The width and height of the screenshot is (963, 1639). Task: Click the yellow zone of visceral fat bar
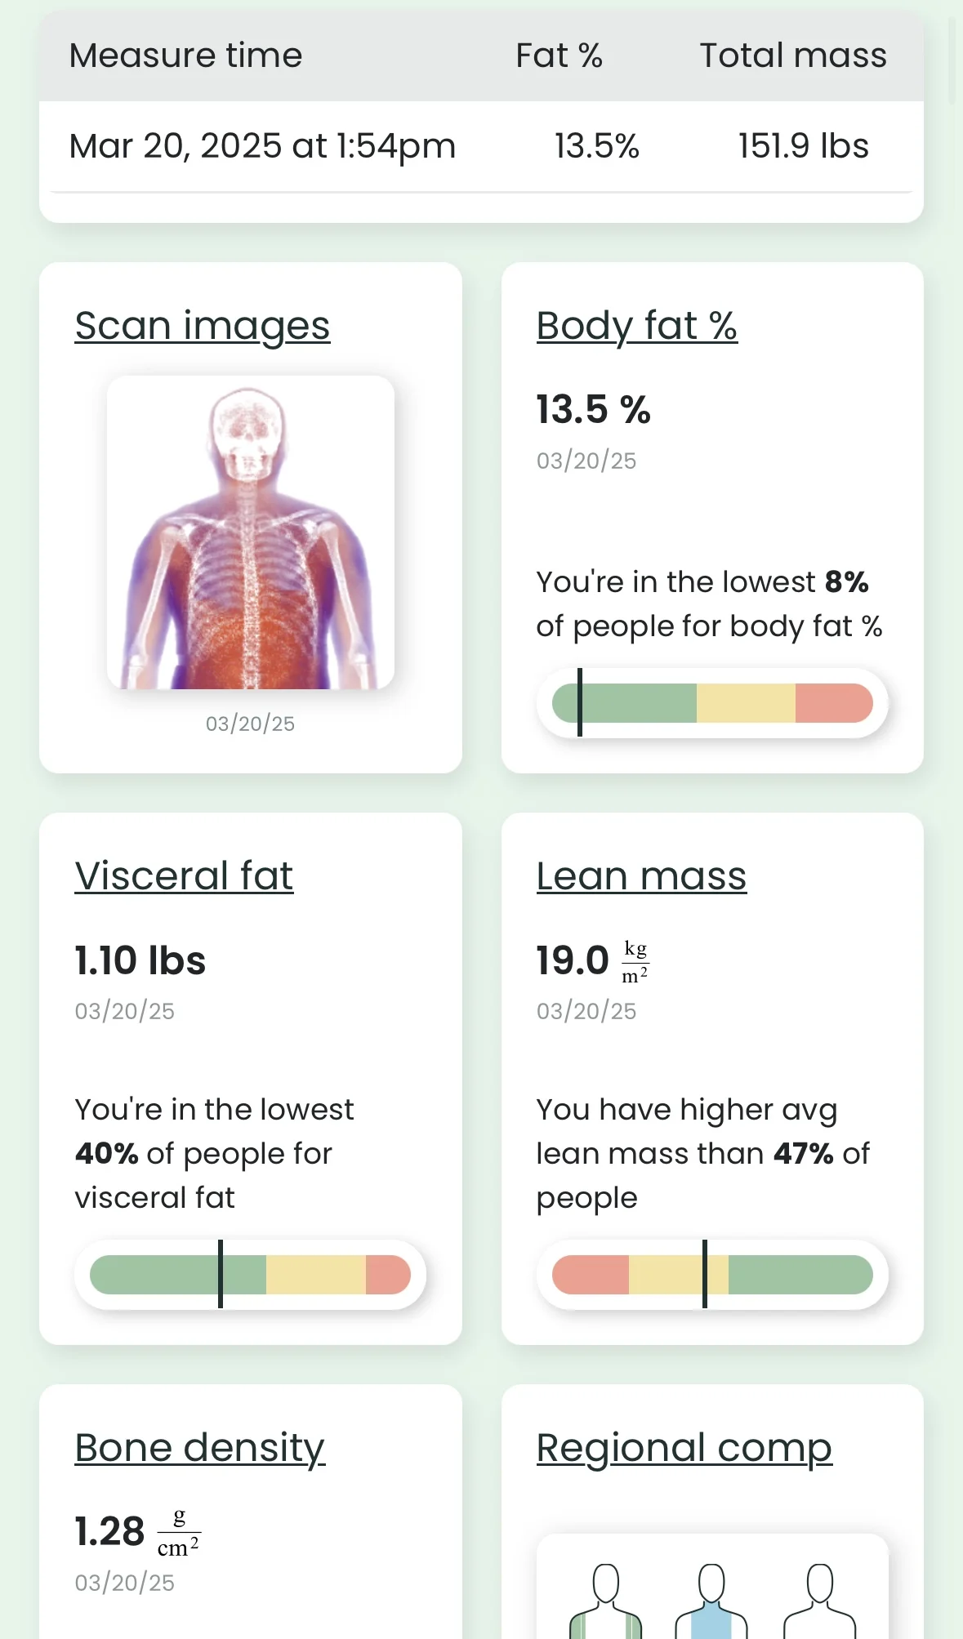coord(315,1275)
